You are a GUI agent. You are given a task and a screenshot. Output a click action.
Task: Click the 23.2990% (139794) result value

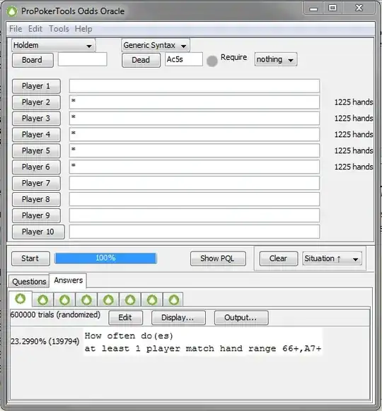tap(45, 341)
